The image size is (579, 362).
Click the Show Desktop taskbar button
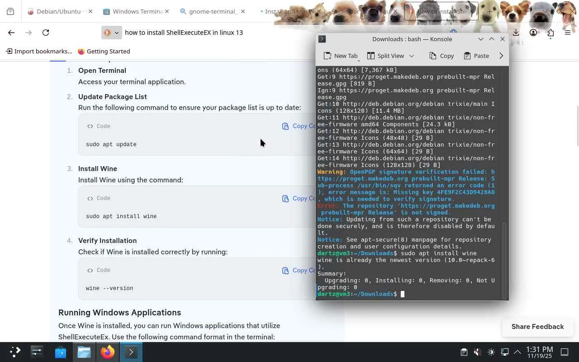coord(565,352)
